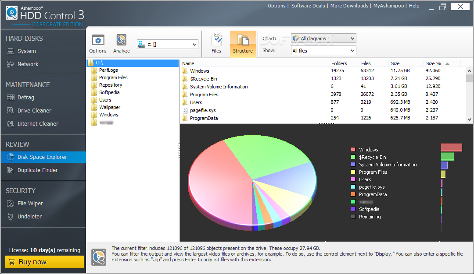Image resolution: width=474 pixels, height=274 pixels.
Task: Select the Softpedia folder in the tree
Action: coord(109,92)
